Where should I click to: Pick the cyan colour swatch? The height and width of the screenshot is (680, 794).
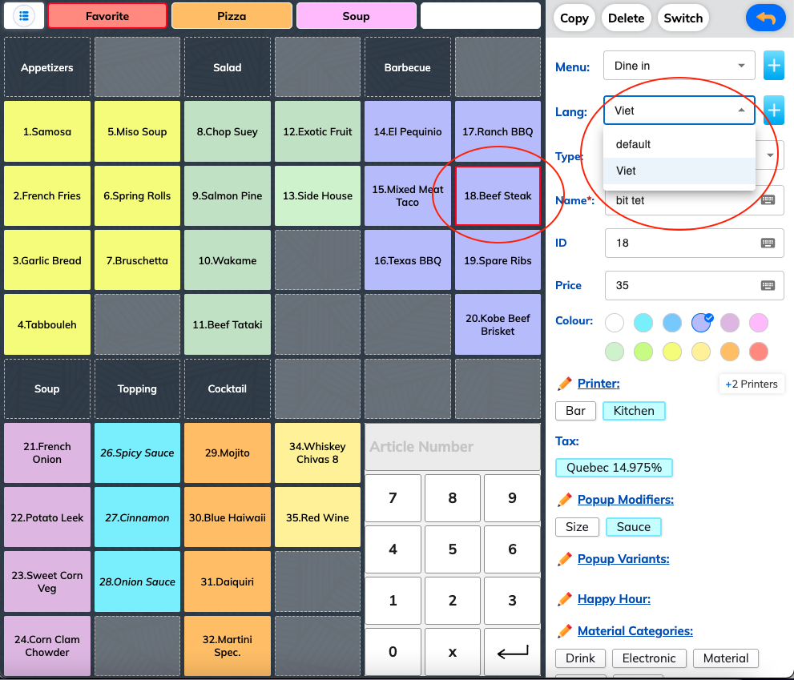[x=643, y=323]
